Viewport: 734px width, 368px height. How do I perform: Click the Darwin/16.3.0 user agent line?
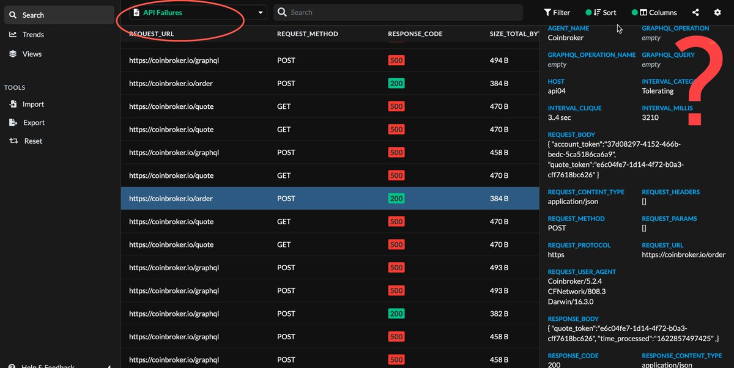click(x=571, y=302)
